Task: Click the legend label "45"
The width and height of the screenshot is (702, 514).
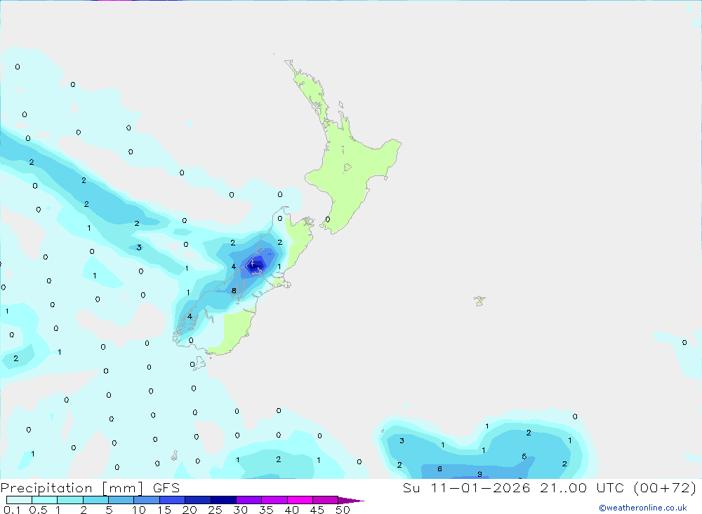Action: [317, 510]
